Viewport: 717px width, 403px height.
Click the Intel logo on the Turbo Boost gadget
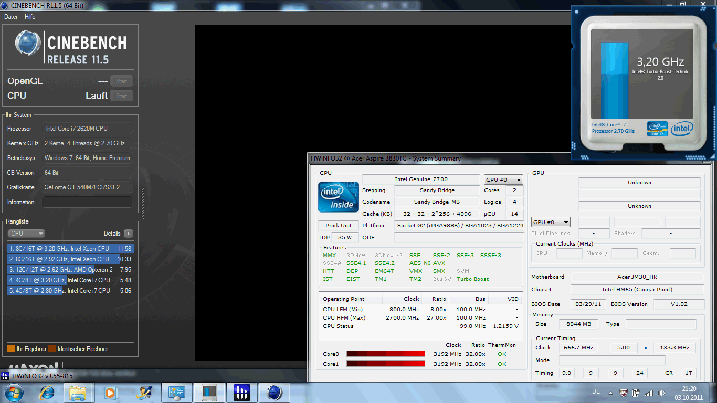(681, 128)
